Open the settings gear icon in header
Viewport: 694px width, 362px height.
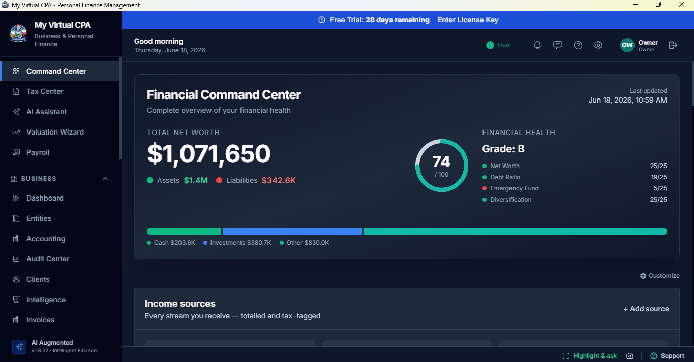(598, 45)
